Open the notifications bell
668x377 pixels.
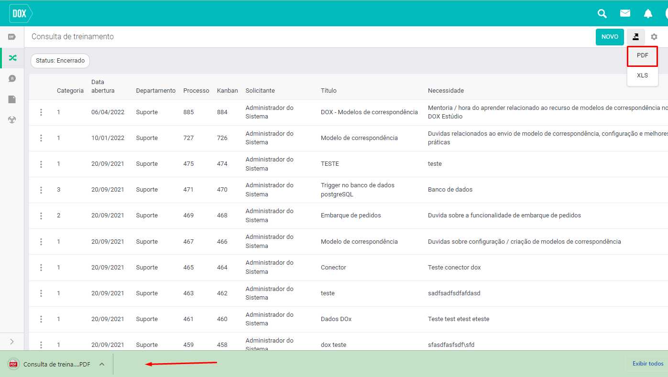click(x=648, y=13)
